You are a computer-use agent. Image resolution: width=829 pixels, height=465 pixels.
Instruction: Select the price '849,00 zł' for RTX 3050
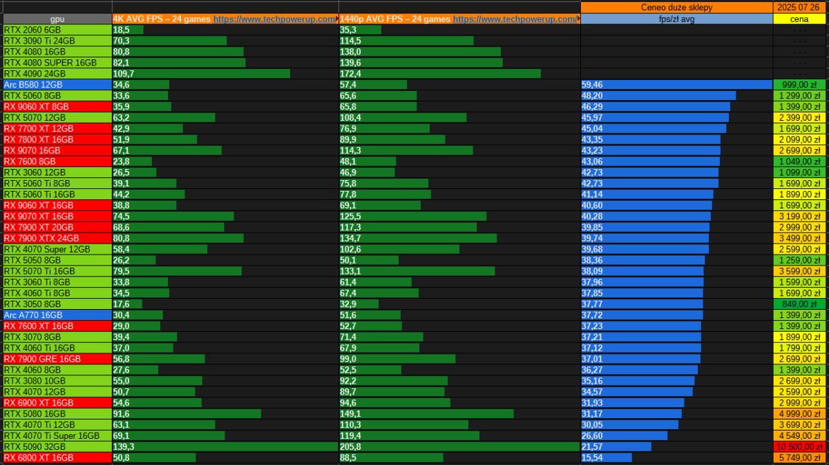click(x=799, y=304)
